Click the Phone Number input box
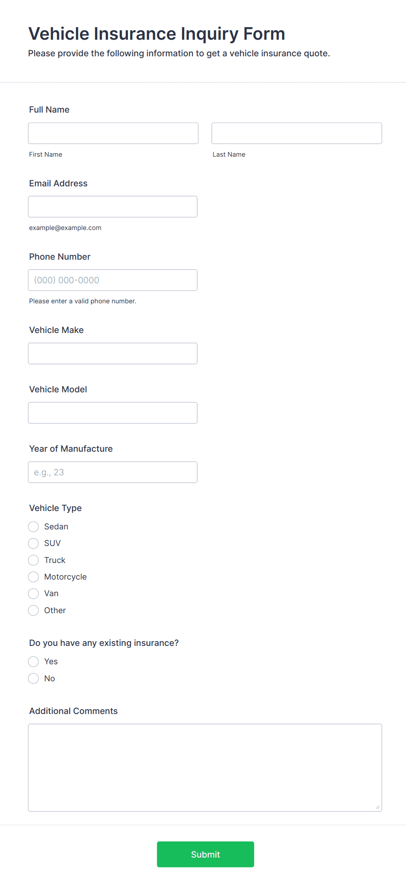Viewport: 406px width, 889px height. tap(113, 280)
